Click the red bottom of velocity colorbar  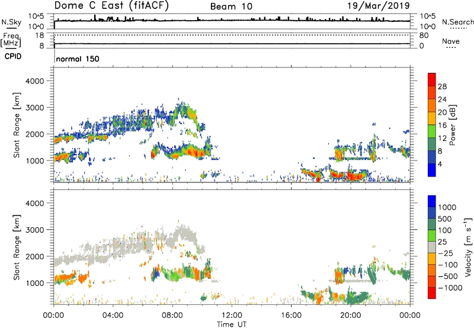click(432, 293)
